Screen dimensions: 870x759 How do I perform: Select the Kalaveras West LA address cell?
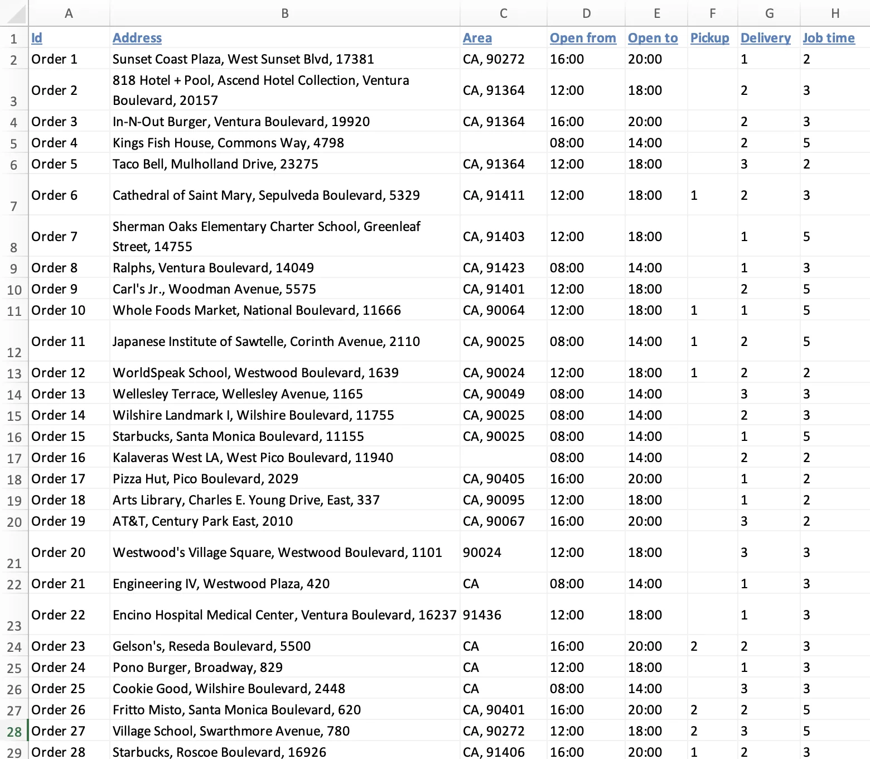click(x=284, y=458)
